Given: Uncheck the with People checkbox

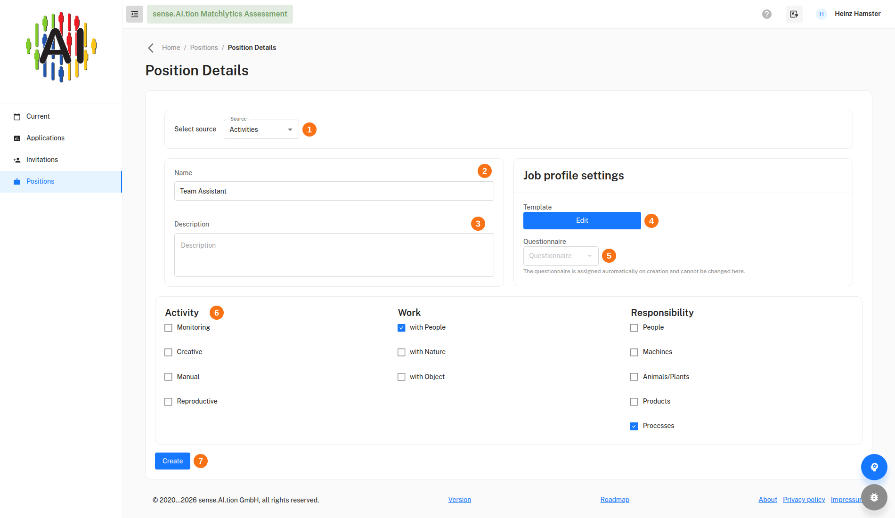Looking at the screenshot, I should point(401,328).
